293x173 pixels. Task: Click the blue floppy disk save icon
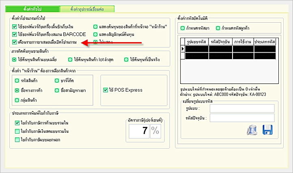(267, 130)
